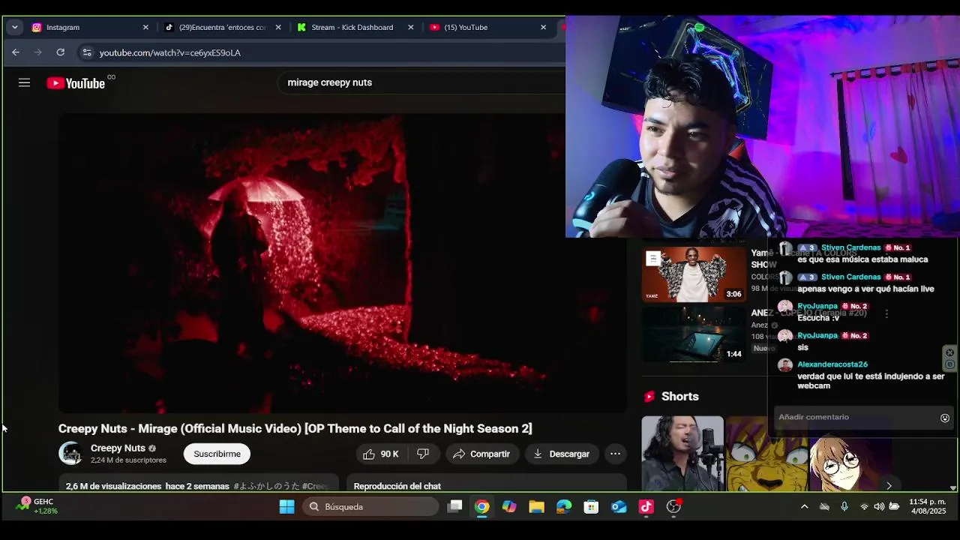The height and width of the screenshot is (540, 960).
Task: Click Añadir comentario chat input
Action: 855,417
